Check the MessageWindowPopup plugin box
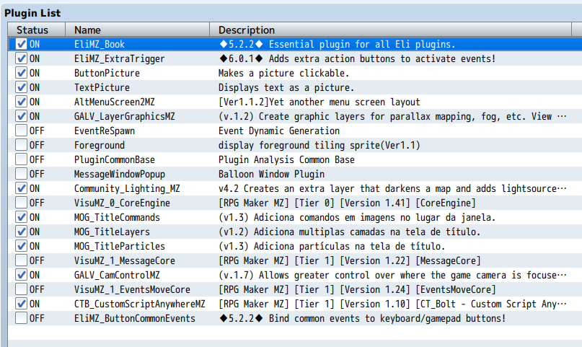The image size is (582, 347). point(21,175)
